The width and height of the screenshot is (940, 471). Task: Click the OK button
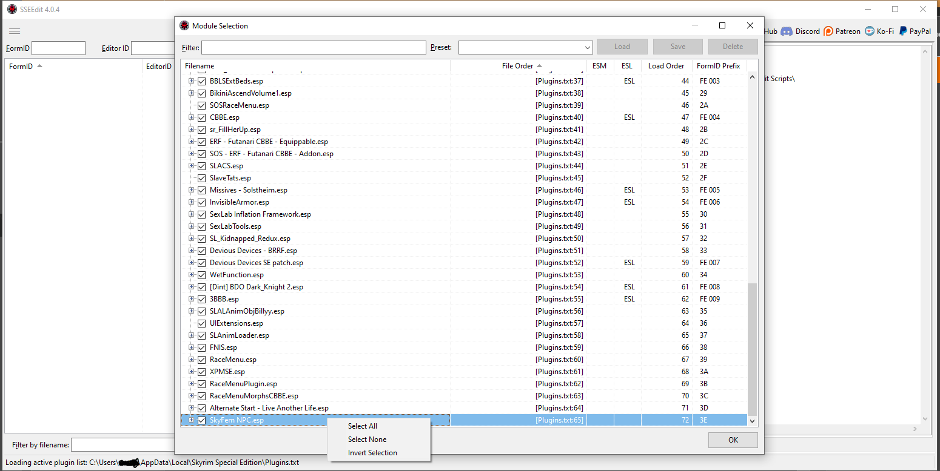point(733,440)
